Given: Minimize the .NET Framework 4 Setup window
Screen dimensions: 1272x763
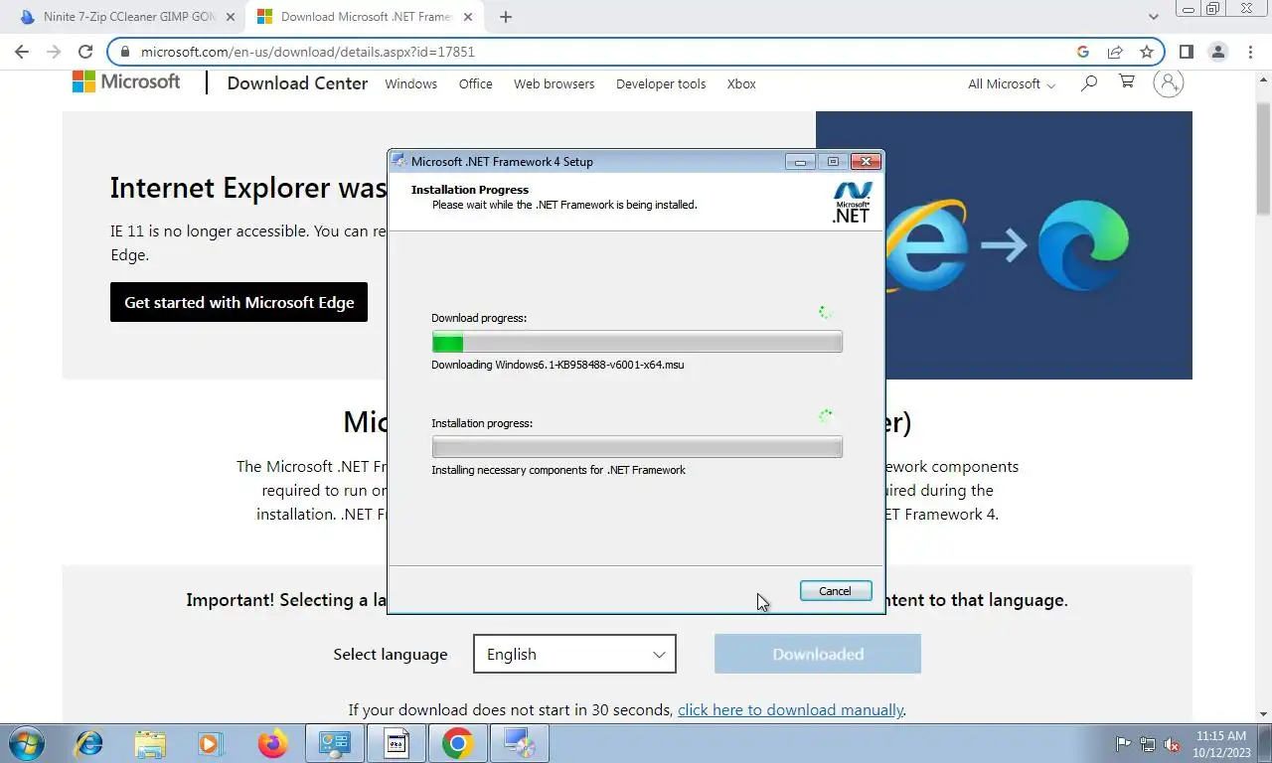Looking at the screenshot, I should (x=799, y=162).
